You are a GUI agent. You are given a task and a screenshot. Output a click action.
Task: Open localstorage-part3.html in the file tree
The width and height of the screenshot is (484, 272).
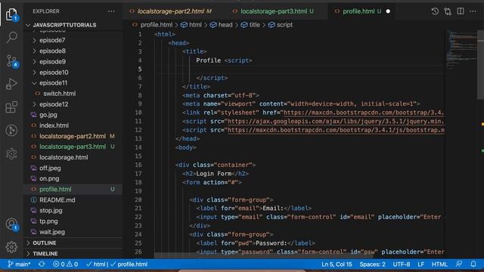coord(73,147)
